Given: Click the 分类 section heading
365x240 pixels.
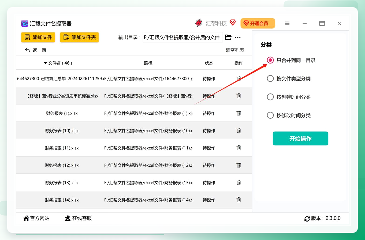Looking at the screenshot, I should tap(266, 45).
